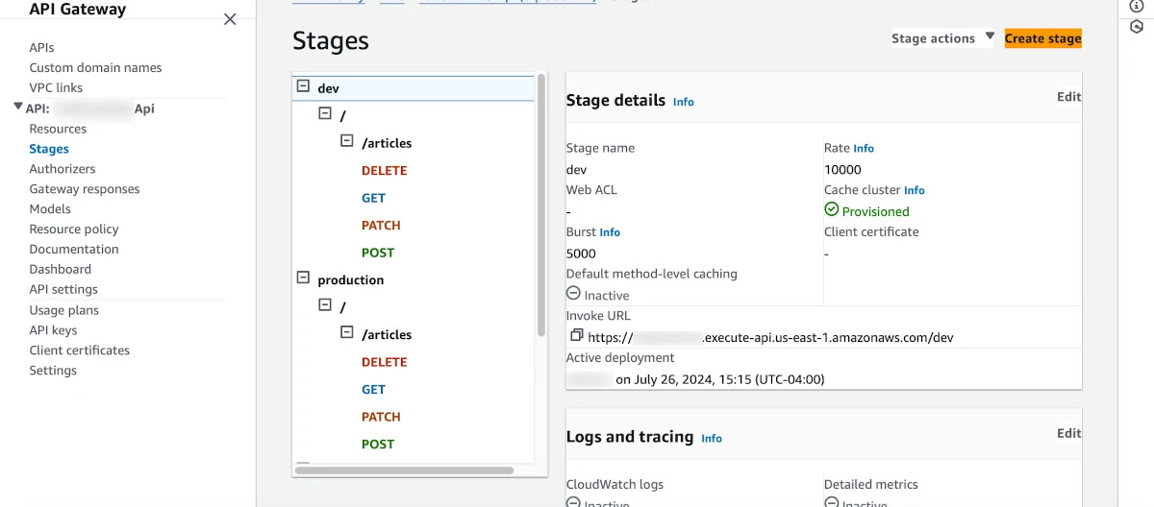Click the hexagon icon in right rail
1154x507 pixels.
point(1136,27)
